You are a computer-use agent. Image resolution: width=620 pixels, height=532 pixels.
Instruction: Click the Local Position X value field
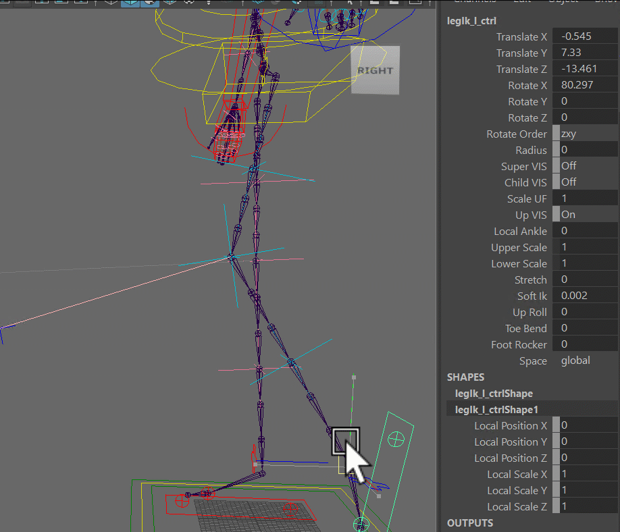click(585, 425)
